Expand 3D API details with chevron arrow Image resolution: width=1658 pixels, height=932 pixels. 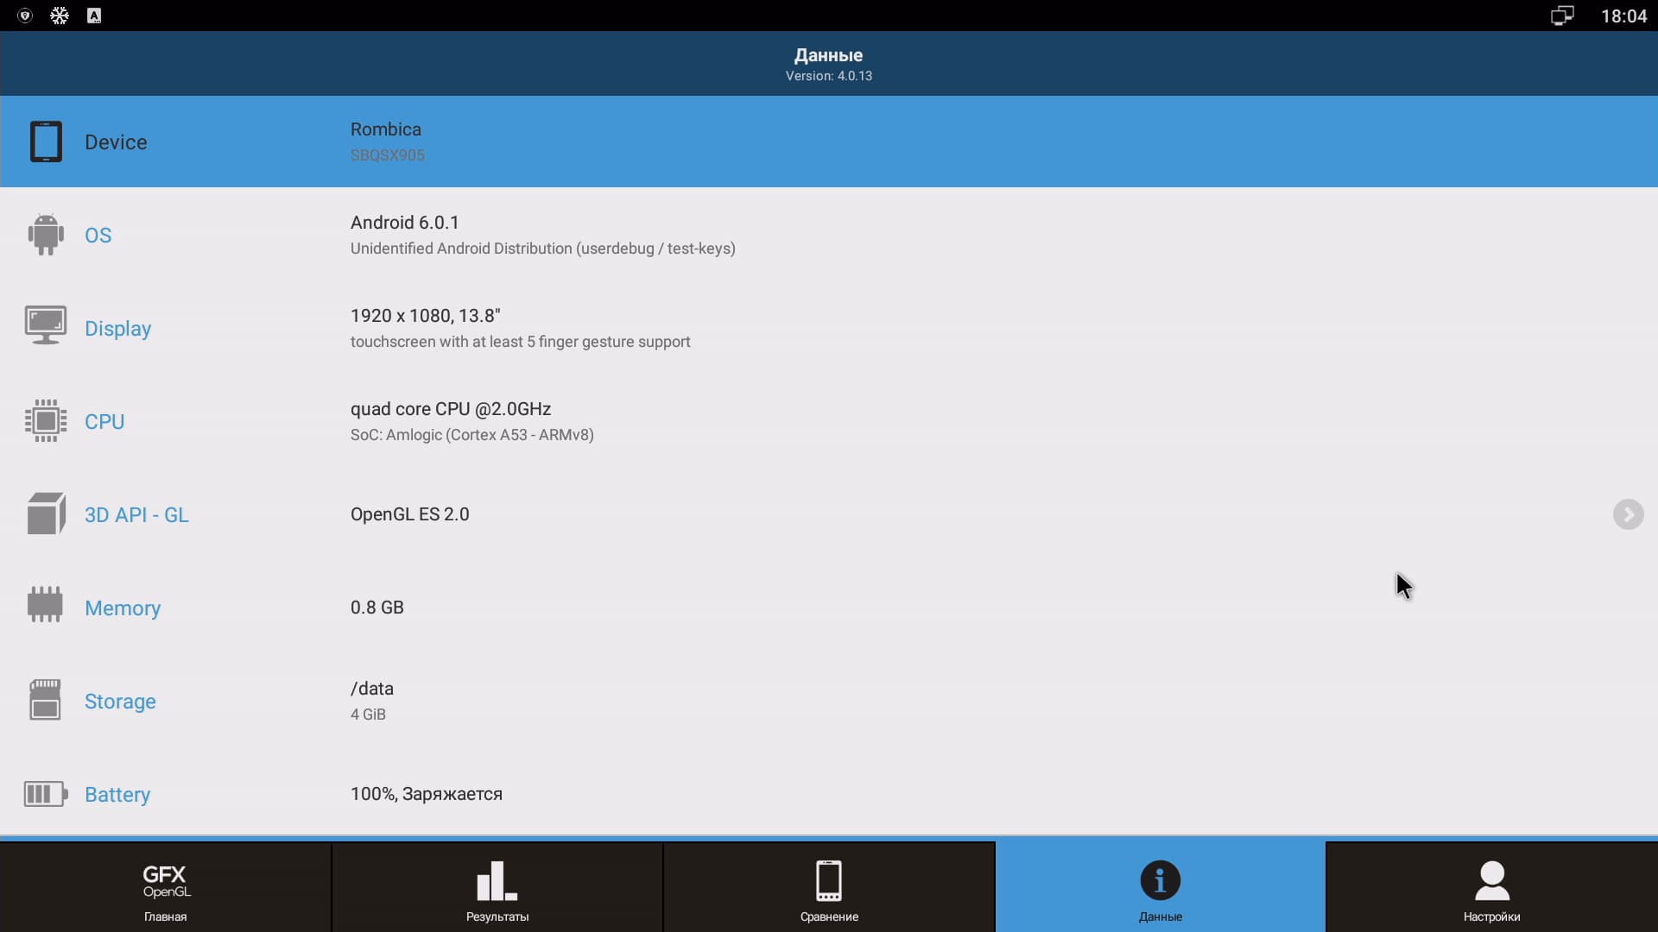tap(1628, 514)
